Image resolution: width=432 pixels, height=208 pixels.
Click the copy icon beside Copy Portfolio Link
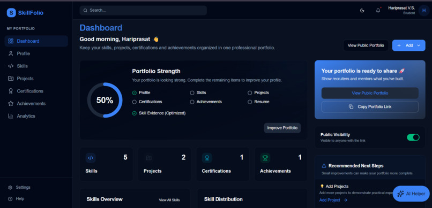click(351, 106)
